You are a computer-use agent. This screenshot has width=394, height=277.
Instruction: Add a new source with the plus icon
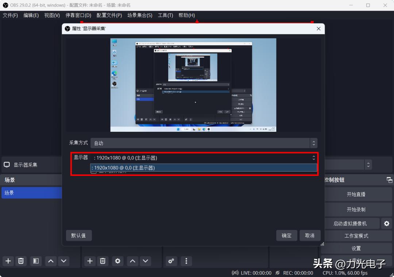(89, 261)
